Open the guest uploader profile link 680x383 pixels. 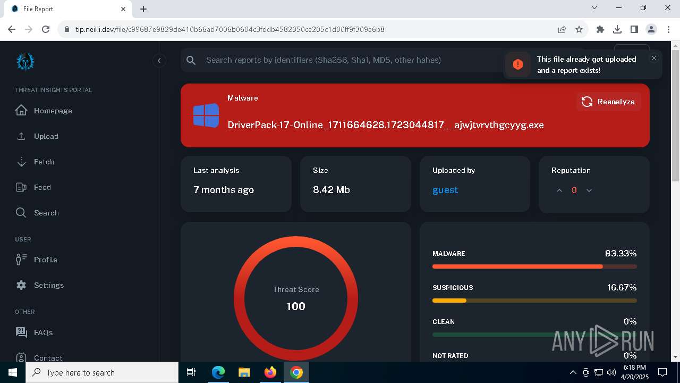[445, 190]
